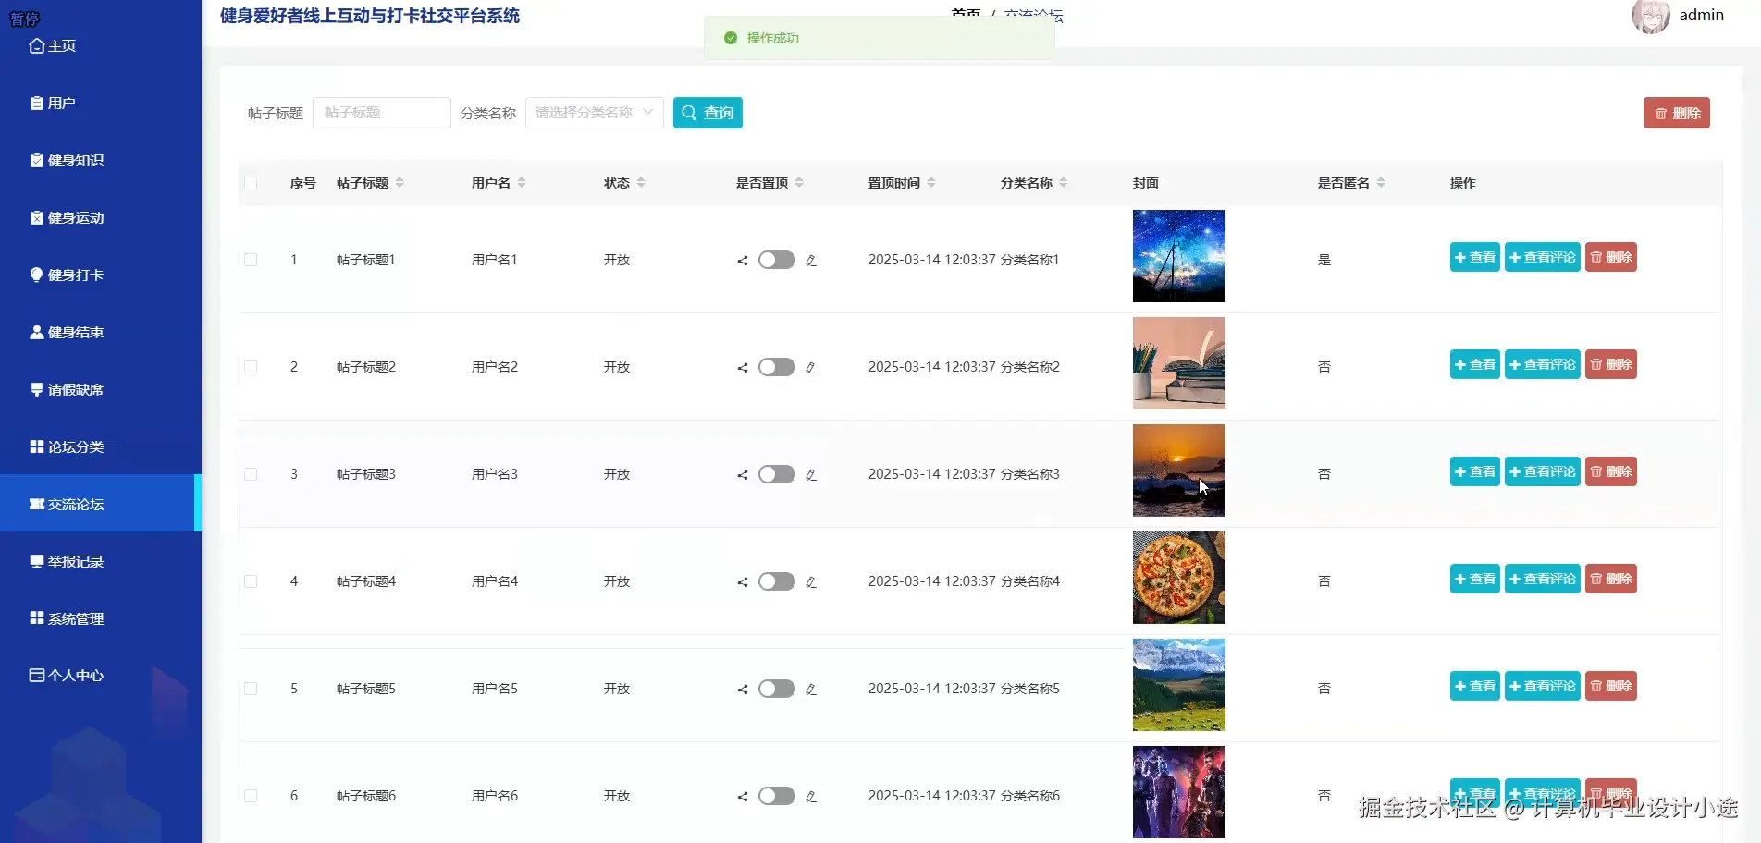The image size is (1761, 843).
Task: Sort table by 帖子标题 column
Action: click(x=400, y=183)
